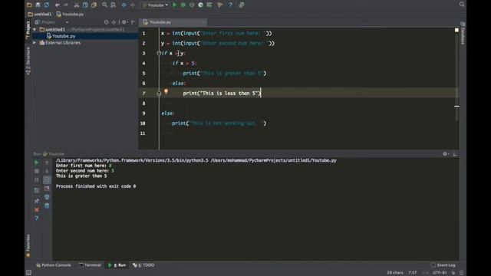
Task: Collapse all in the Project panel
Action: [114, 22]
